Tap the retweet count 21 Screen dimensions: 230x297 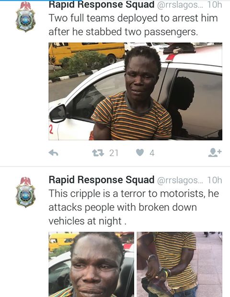(114, 153)
